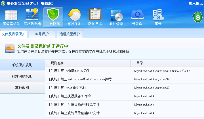Select rule 禁止系统目录创建EXE文件
The width and height of the screenshot is (204, 119).
point(74,113)
